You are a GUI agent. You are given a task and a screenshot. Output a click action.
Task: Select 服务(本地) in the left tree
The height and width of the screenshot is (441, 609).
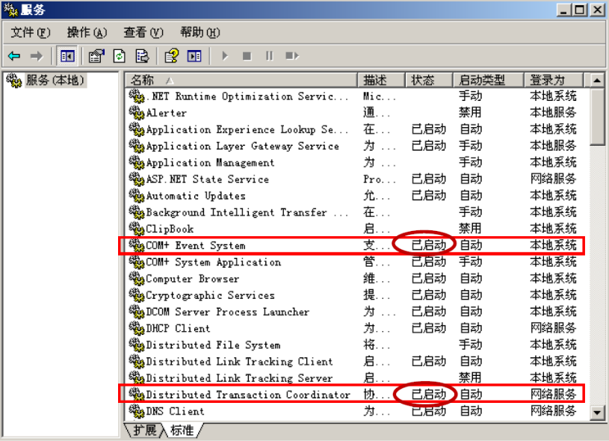[55, 81]
